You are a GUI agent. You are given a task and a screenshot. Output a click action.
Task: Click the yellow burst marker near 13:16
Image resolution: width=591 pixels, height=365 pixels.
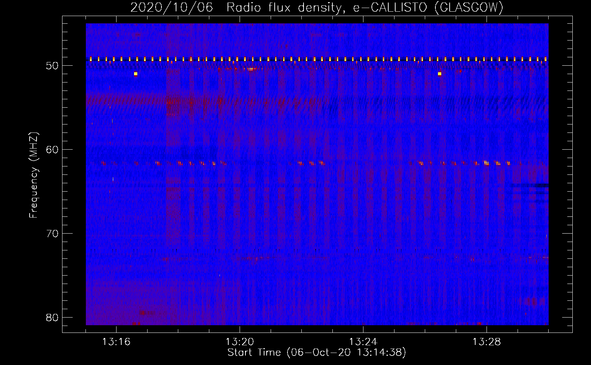click(136, 74)
